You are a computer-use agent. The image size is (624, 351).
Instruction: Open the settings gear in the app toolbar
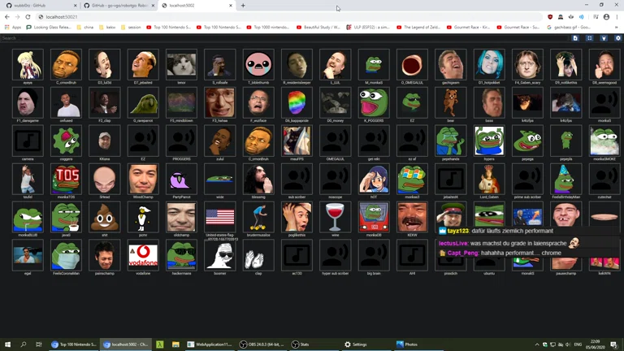coord(617,38)
